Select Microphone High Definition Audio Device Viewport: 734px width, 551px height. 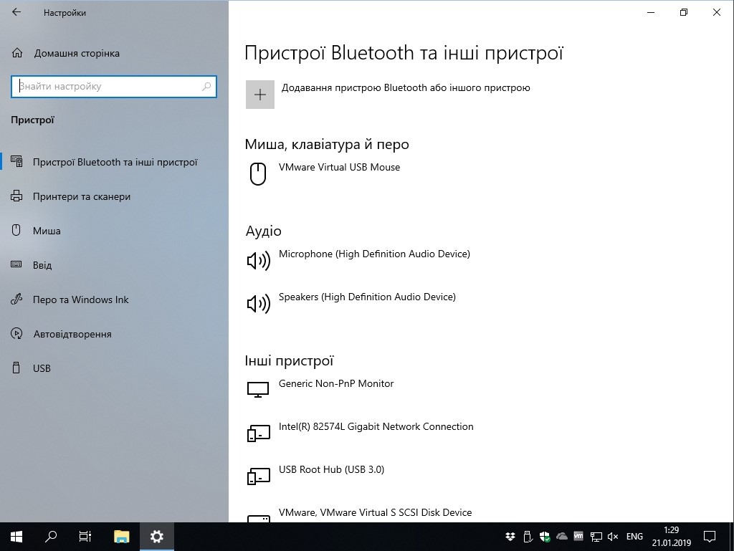pos(374,254)
